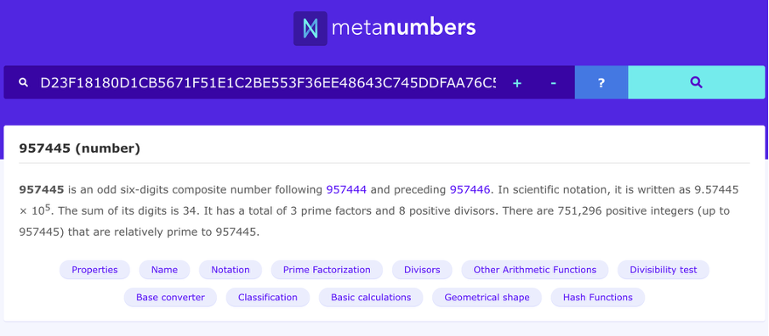
Task: Click the metanumbers logo icon
Action: tap(310, 28)
